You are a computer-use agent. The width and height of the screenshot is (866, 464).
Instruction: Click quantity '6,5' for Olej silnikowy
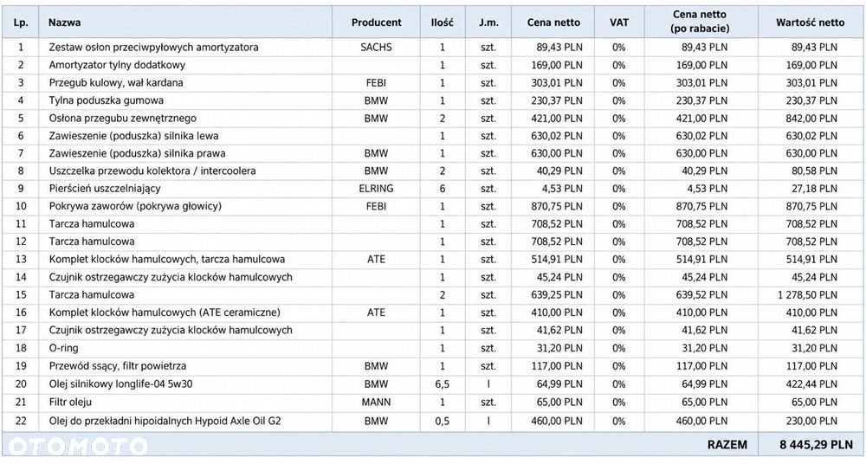[442, 383]
